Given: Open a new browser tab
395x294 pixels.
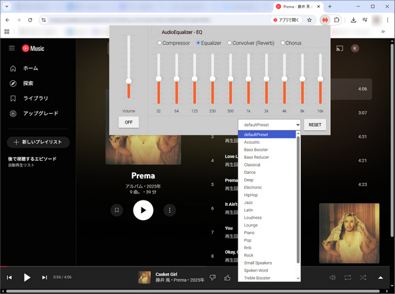Looking at the screenshot, I should click(329, 7).
